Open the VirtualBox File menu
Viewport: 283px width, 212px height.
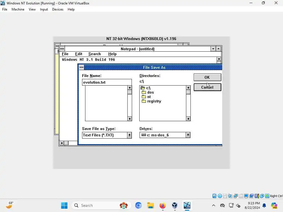pos(5,9)
